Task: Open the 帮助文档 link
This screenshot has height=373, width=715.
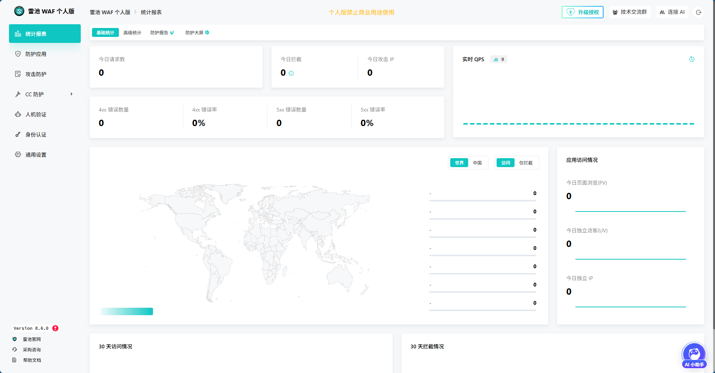Action: click(x=32, y=360)
